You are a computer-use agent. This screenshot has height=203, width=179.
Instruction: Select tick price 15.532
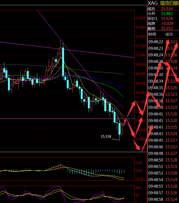point(171,147)
